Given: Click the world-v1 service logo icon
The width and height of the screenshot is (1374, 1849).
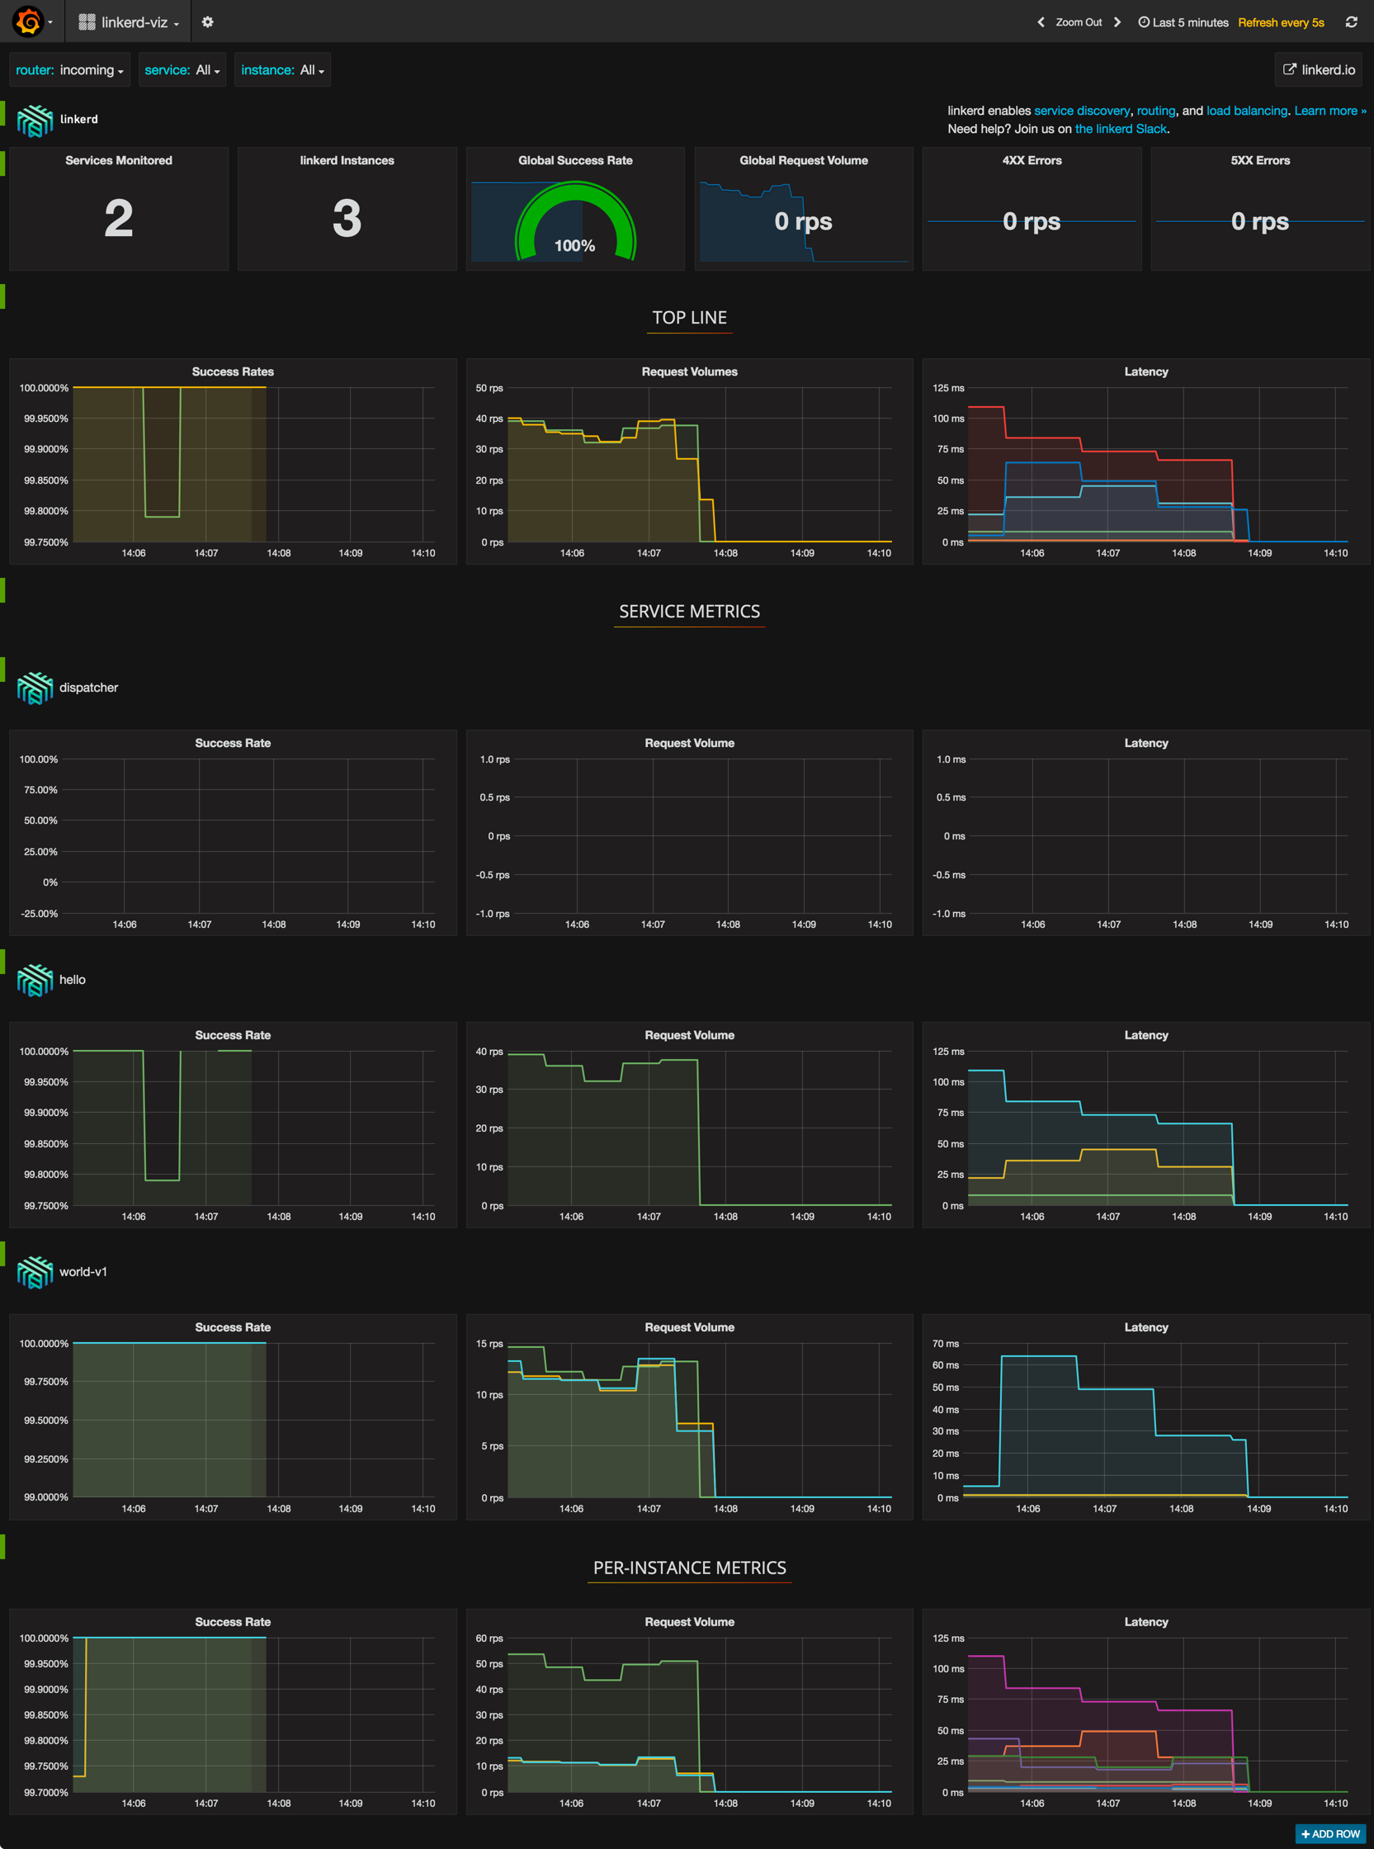Looking at the screenshot, I should coord(35,1272).
